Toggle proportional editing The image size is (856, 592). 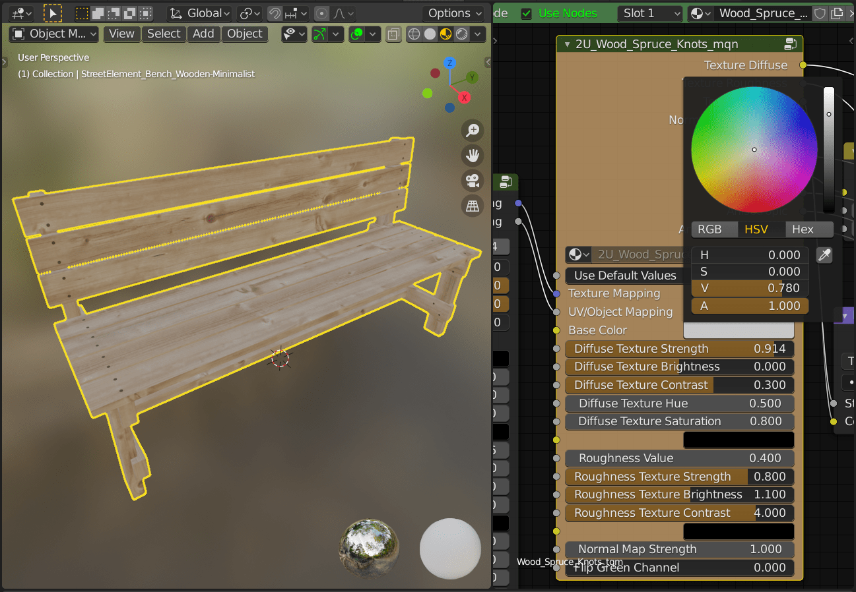(321, 13)
